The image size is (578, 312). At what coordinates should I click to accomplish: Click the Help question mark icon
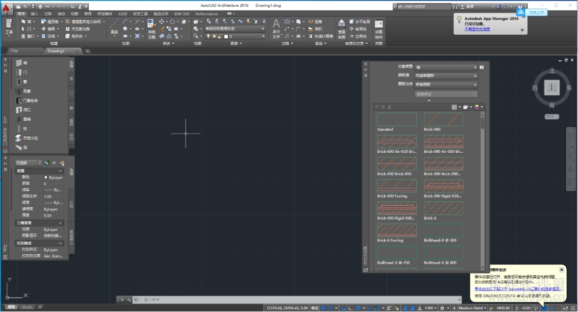520,6
